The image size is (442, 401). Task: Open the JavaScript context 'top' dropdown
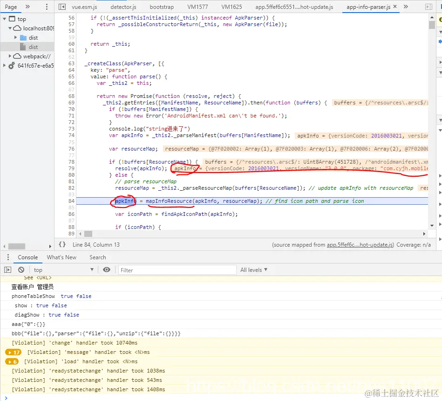pyautogui.click(x=63, y=270)
